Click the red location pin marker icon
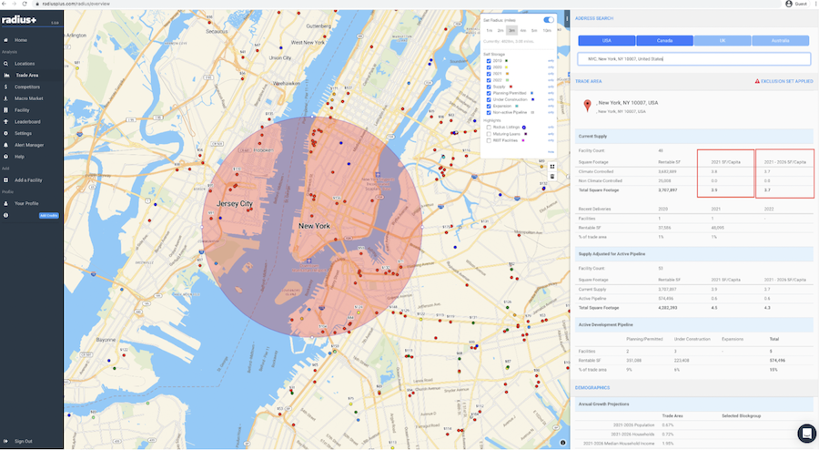 click(587, 106)
